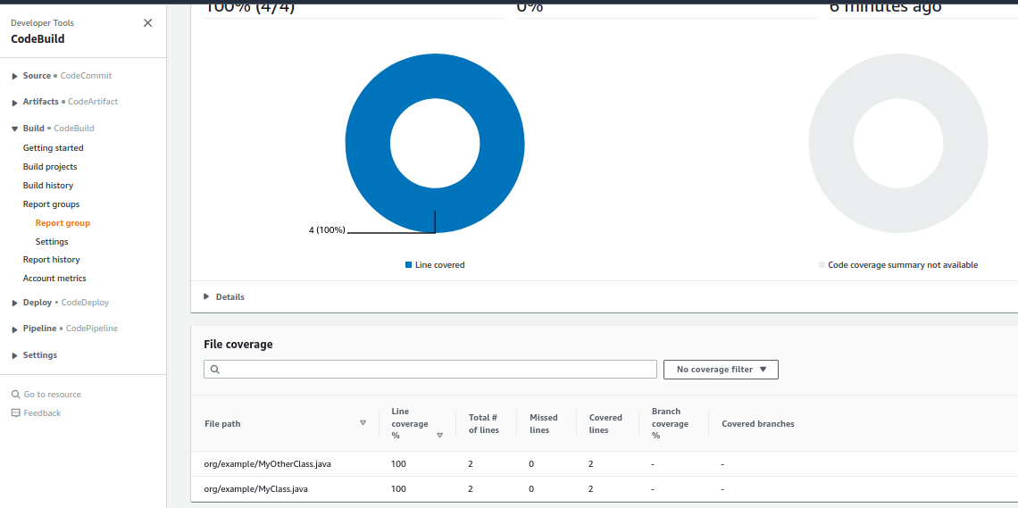The image size is (1018, 508).
Task: Open Build projects page
Action: (50, 167)
